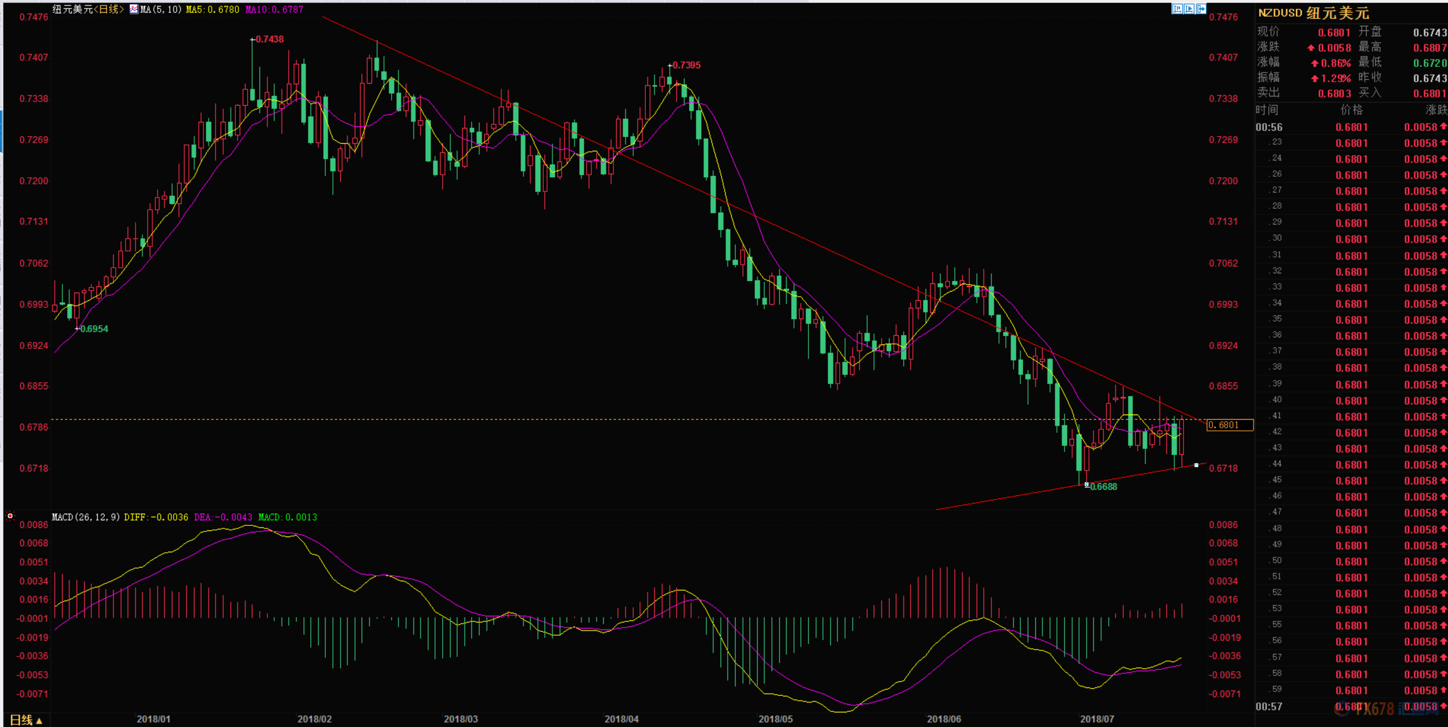
Task: Select the :59 tick row
Action: coord(1351,690)
